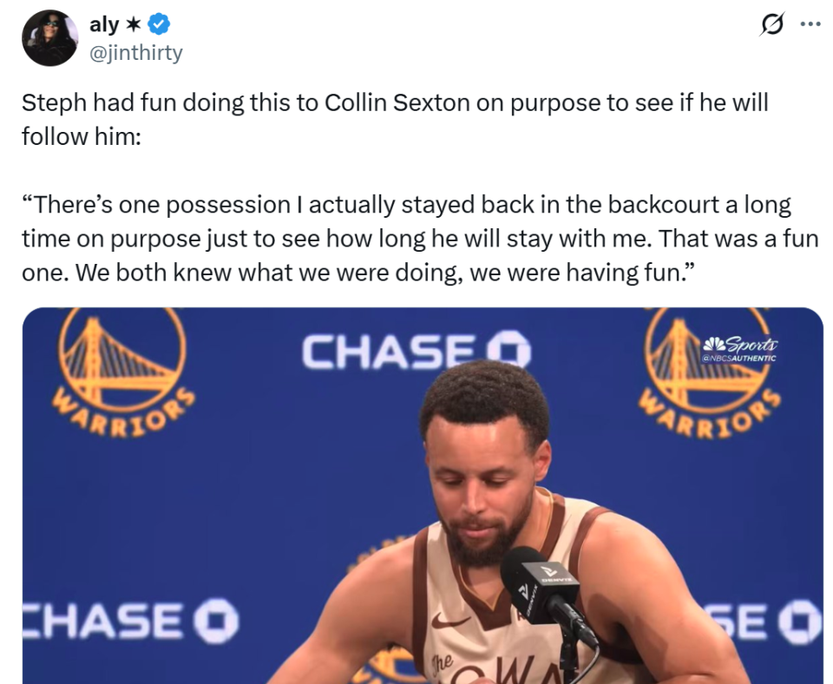Click the display name "aly"
The width and height of the screenshot is (833, 684).
point(103,24)
